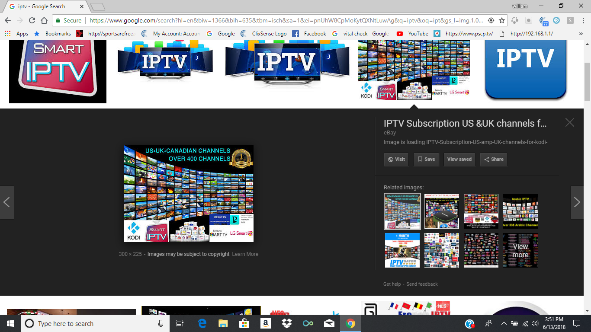Viewport: 591px width, 332px height.
Task: Open the Amazon taskbar app
Action: pos(265,323)
